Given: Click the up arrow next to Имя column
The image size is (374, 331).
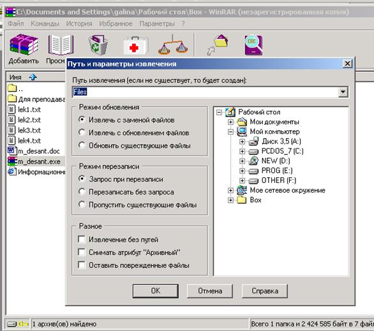Looking at the screenshot, I should (33, 77).
